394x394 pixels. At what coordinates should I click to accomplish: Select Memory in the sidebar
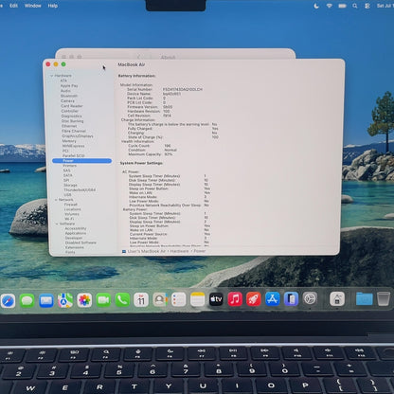[x=69, y=141]
